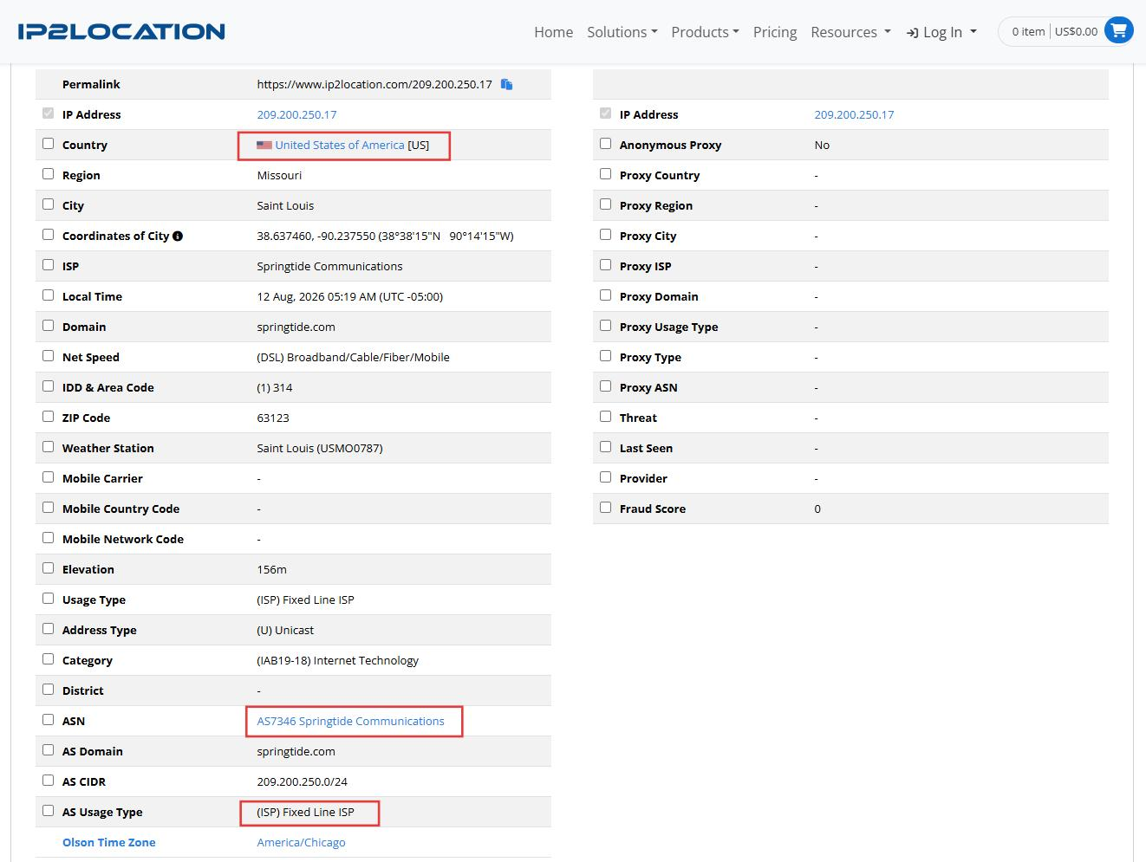Check the Address Type checkbox
1146x862 pixels.
tap(49, 629)
